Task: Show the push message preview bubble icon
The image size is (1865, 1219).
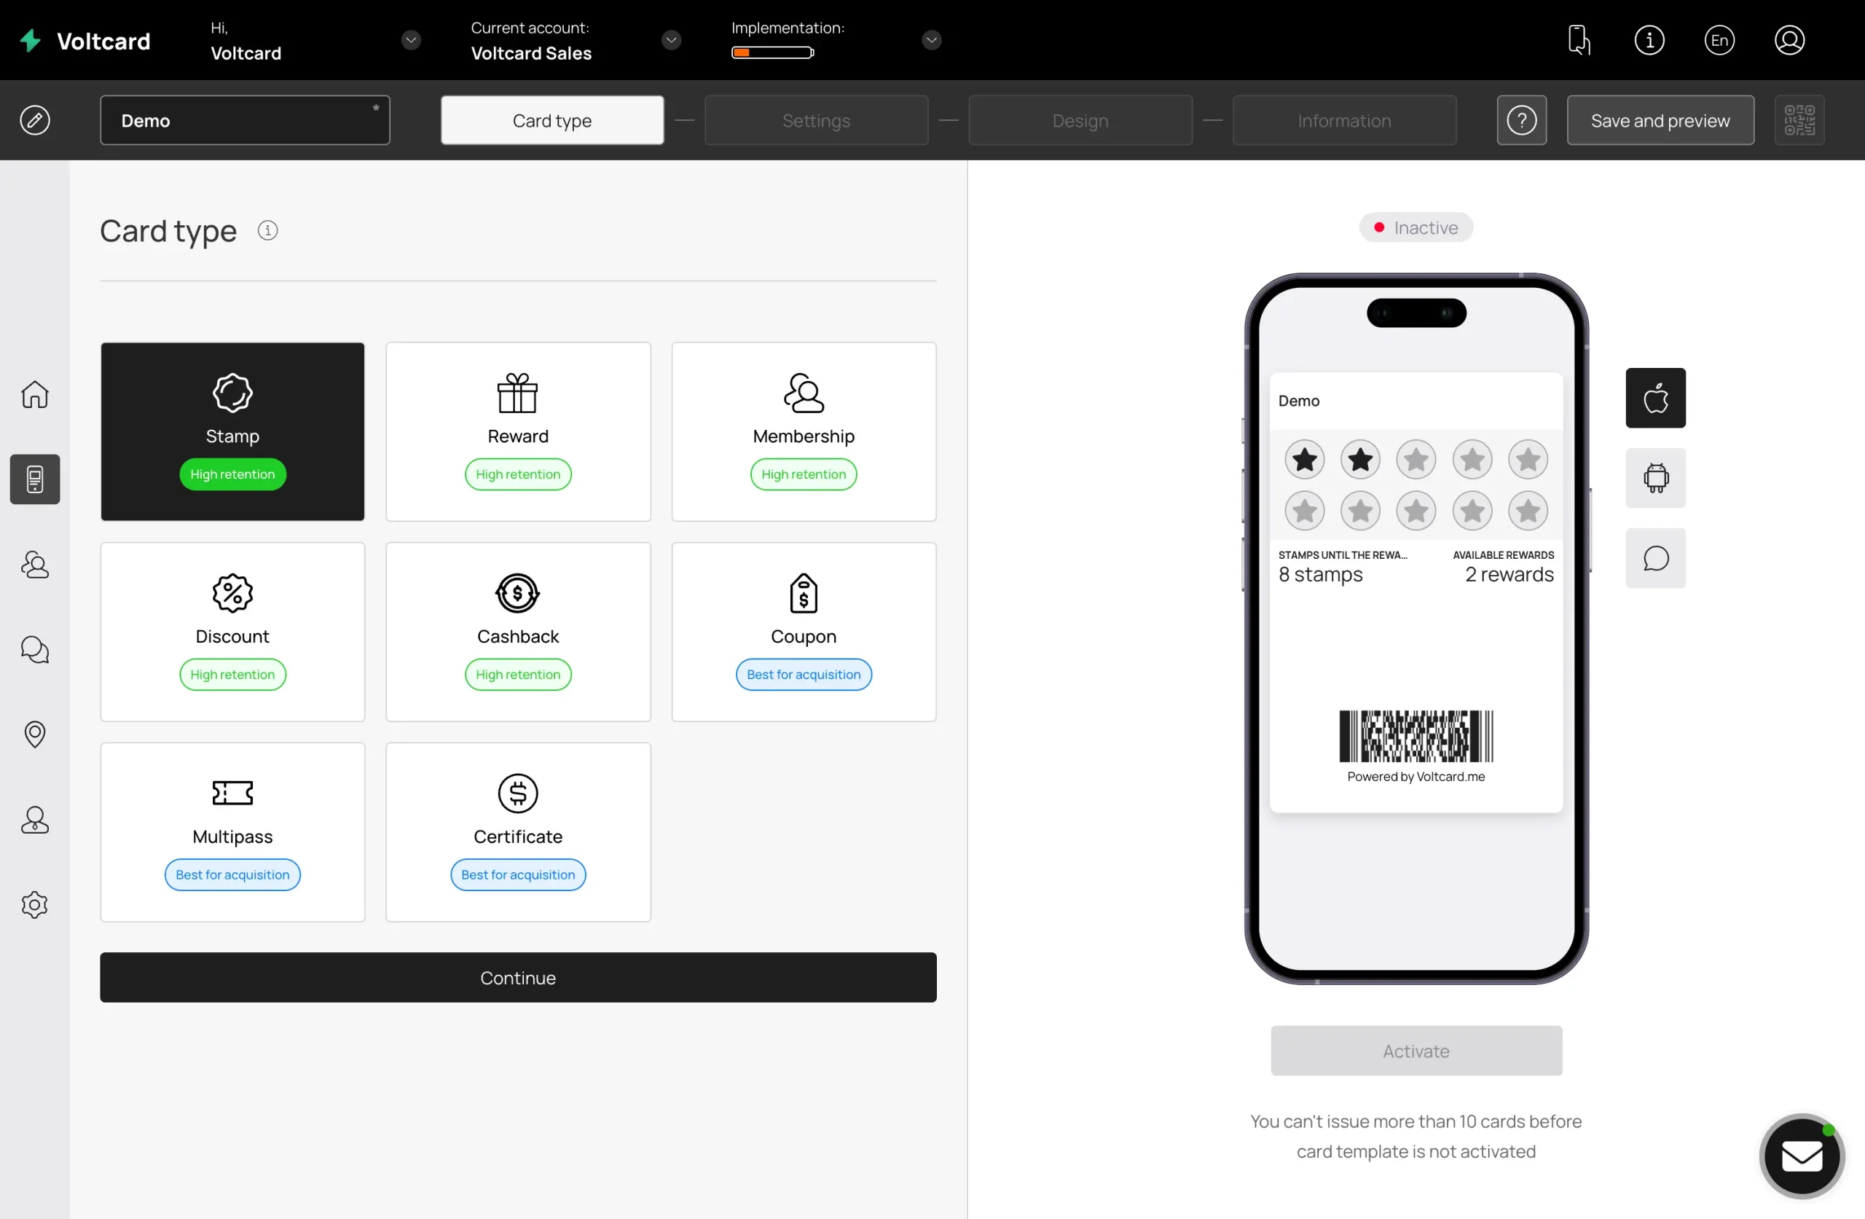Action: pyautogui.click(x=1655, y=559)
